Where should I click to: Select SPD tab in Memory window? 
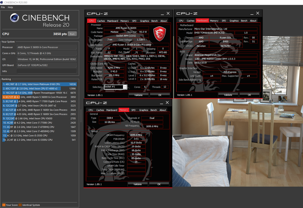(133, 110)
